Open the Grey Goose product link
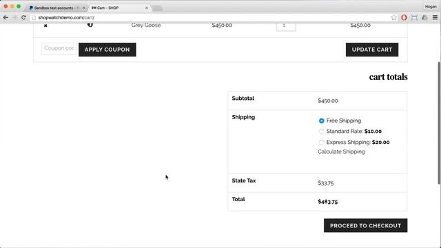Image resolution: width=441 pixels, height=248 pixels. coord(146,25)
